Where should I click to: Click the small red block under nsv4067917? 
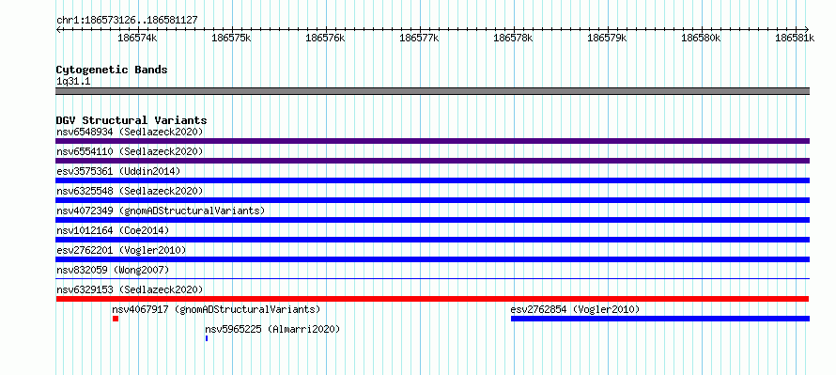coord(116,319)
